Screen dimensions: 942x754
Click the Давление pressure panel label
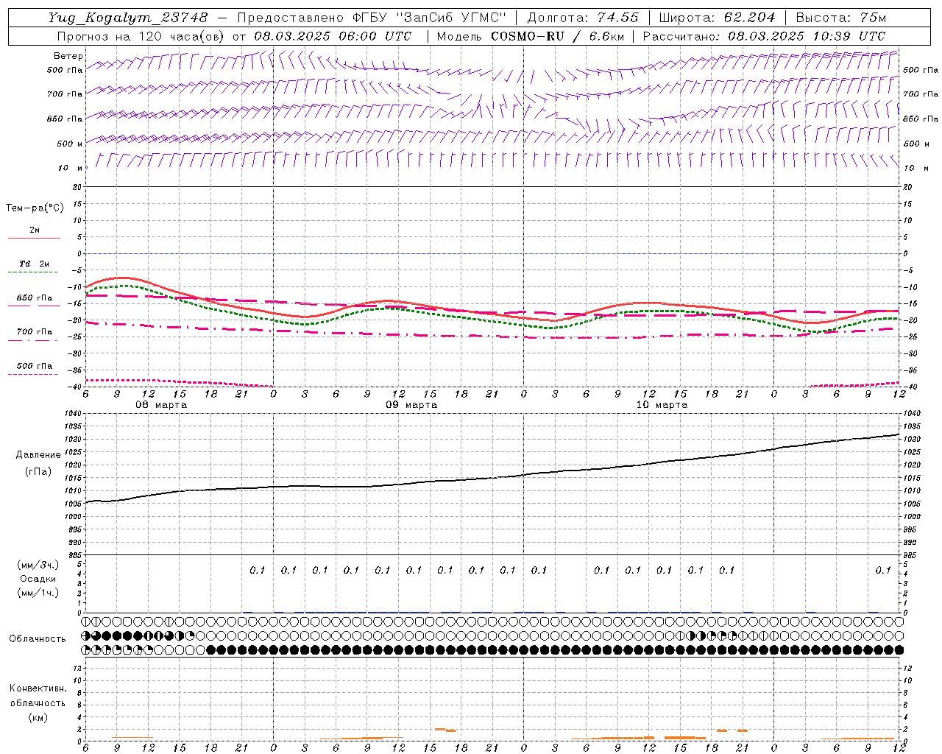38,455
